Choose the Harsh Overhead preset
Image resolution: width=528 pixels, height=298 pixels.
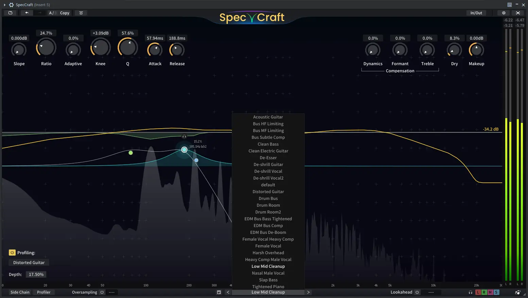pos(268,253)
